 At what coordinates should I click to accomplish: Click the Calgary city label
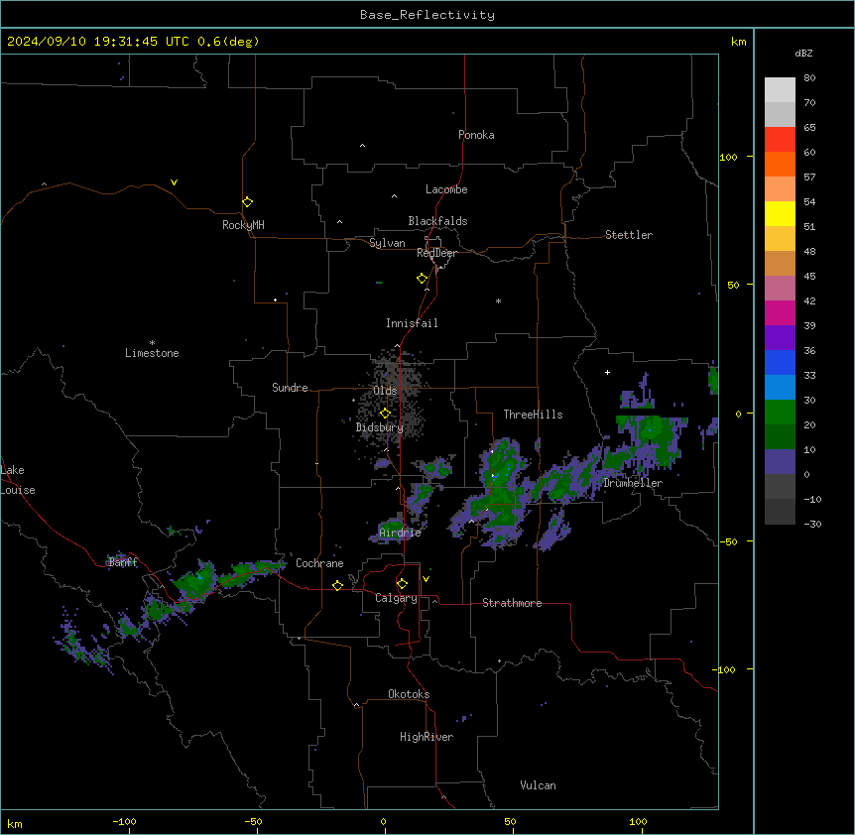(397, 598)
